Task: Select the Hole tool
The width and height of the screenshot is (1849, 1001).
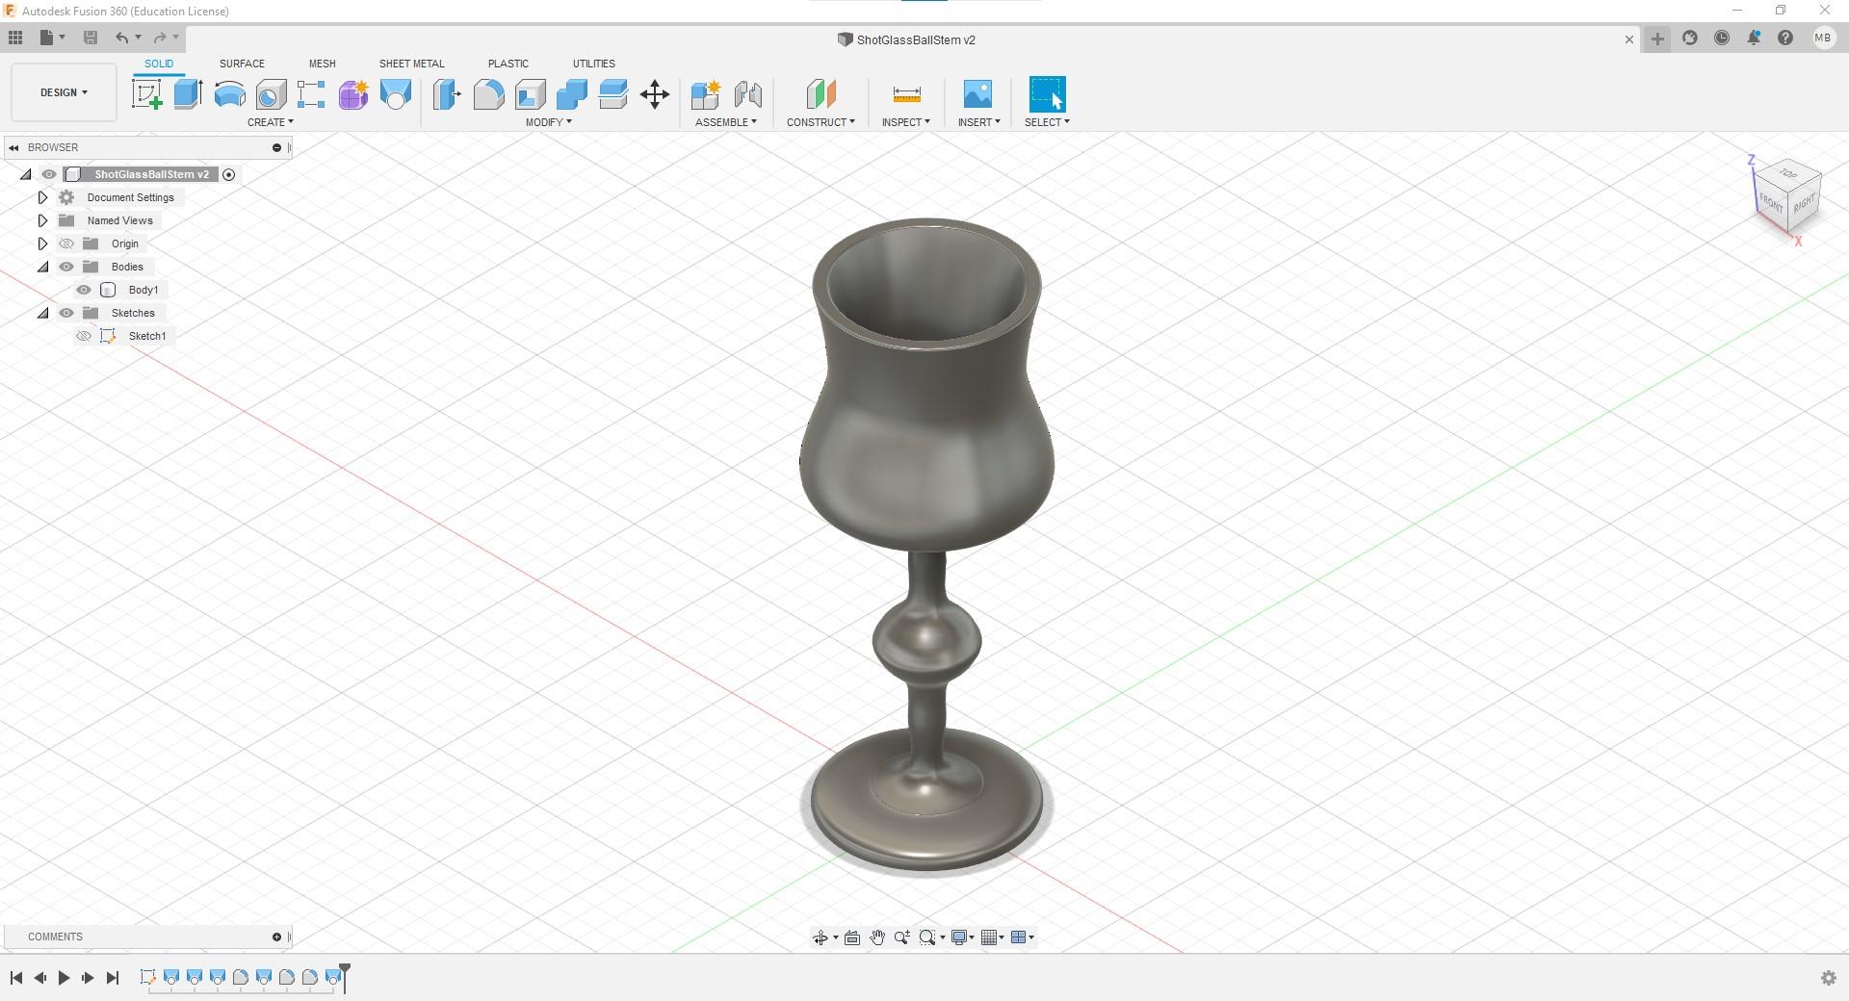Action: point(271,94)
